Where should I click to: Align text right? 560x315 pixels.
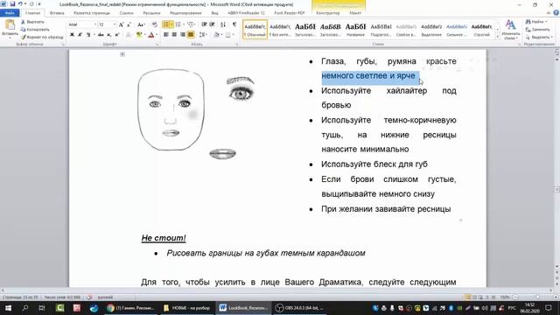(x=183, y=35)
